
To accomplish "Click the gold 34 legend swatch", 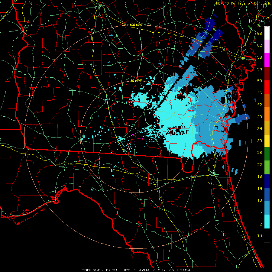I will (267, 128).
